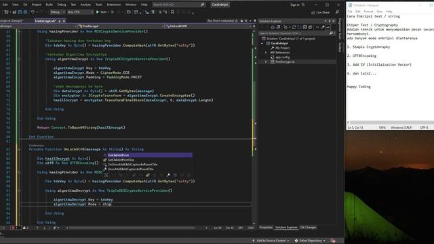Click the editor horizontal scrollbar
Image resolution: width=434 pixels, height=244 pixels.
(x=132, y=228)
